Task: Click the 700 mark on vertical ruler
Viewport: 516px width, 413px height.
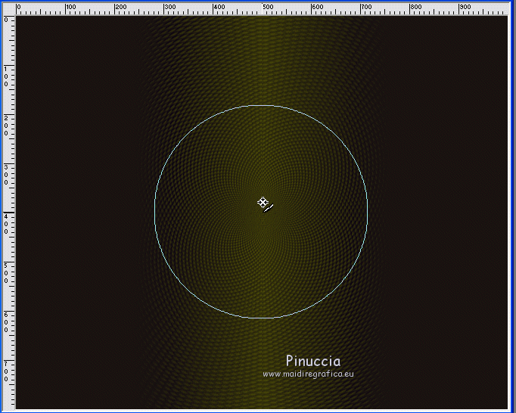Action: tap(6, 371)
